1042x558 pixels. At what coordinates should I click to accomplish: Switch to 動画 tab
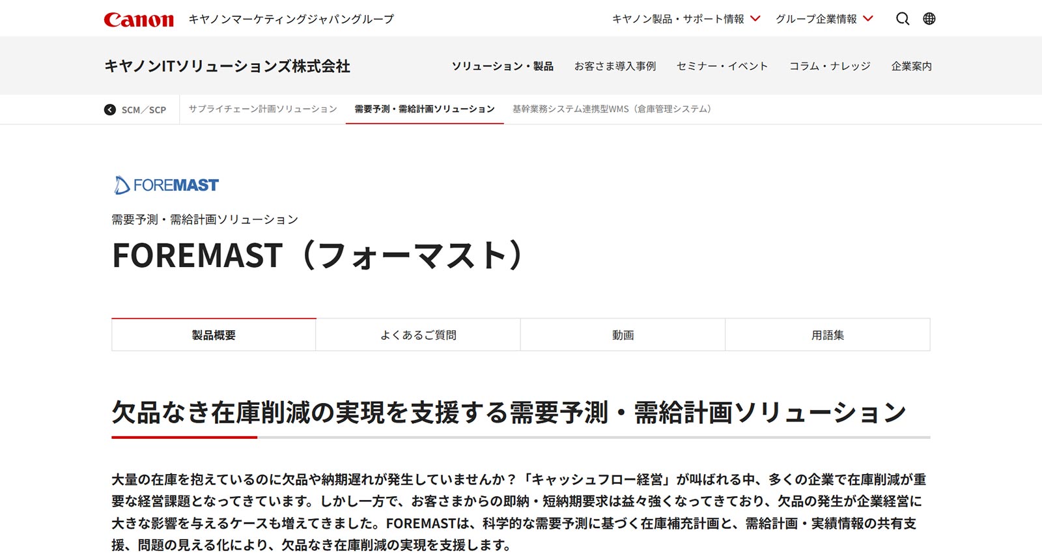tap(623, 335)
